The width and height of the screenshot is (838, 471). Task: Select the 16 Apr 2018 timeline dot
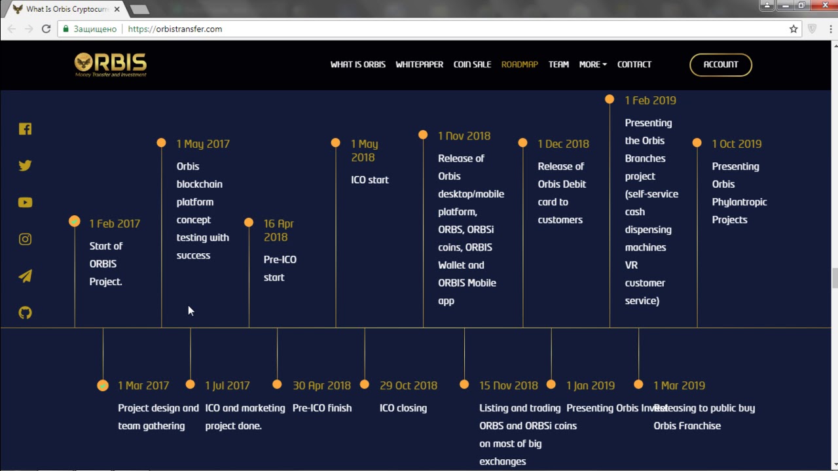coord(249,222)
